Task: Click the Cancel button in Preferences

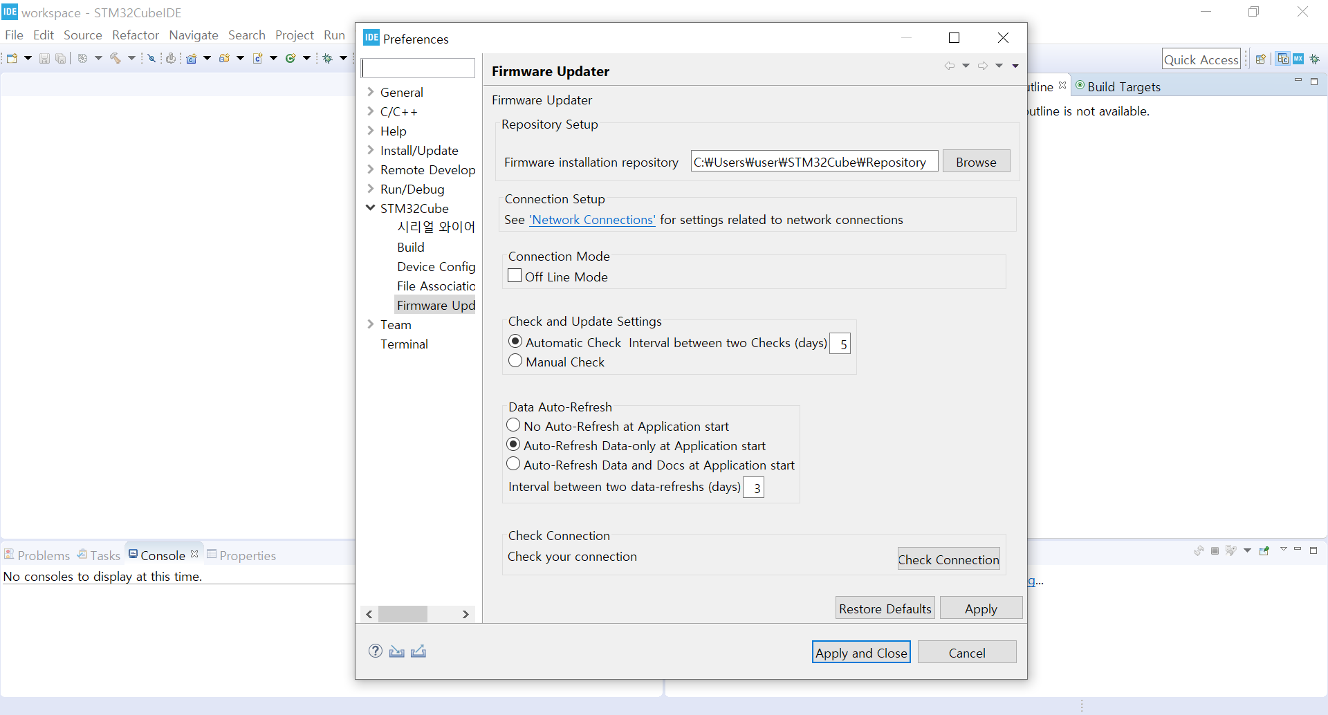Action: (x=967, y=653)
